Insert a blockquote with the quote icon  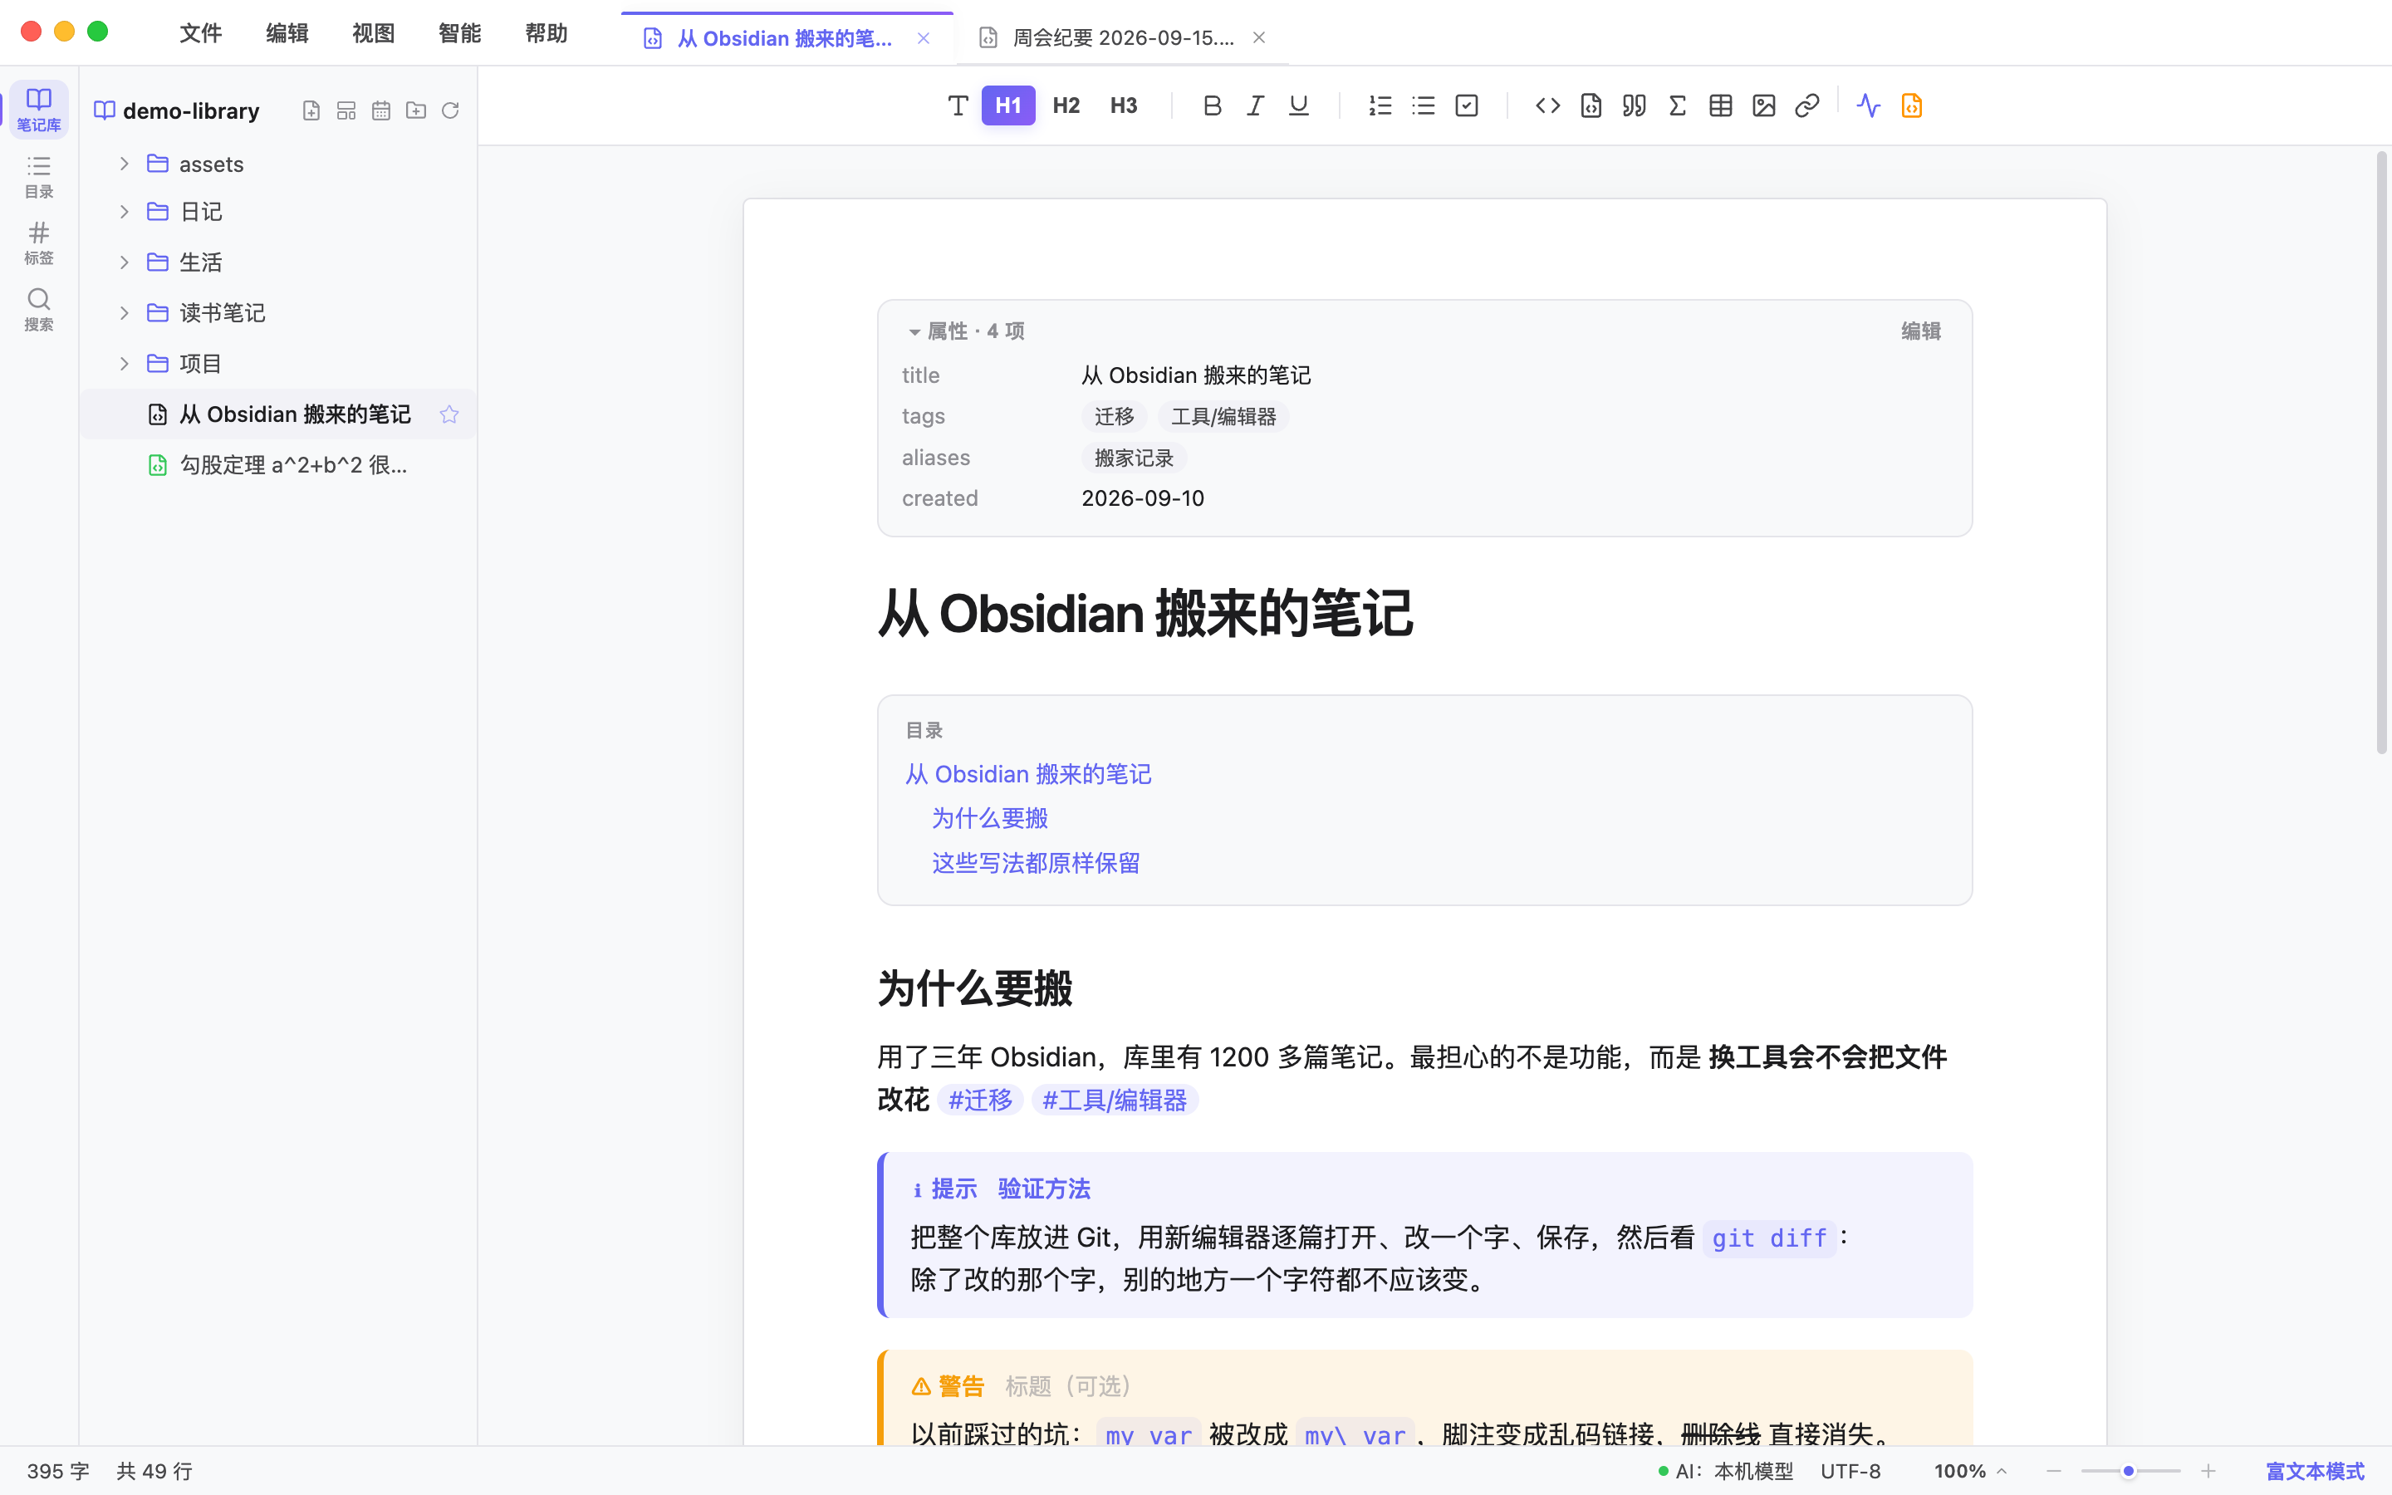[1634, 105]
